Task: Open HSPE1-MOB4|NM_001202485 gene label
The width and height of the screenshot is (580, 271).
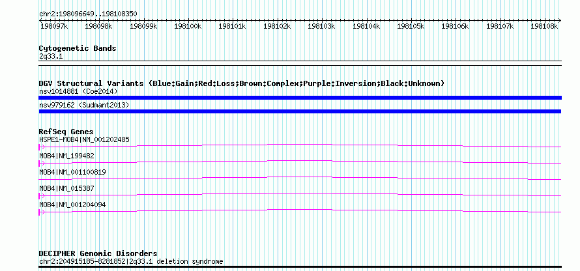Action: pos(84,140)
